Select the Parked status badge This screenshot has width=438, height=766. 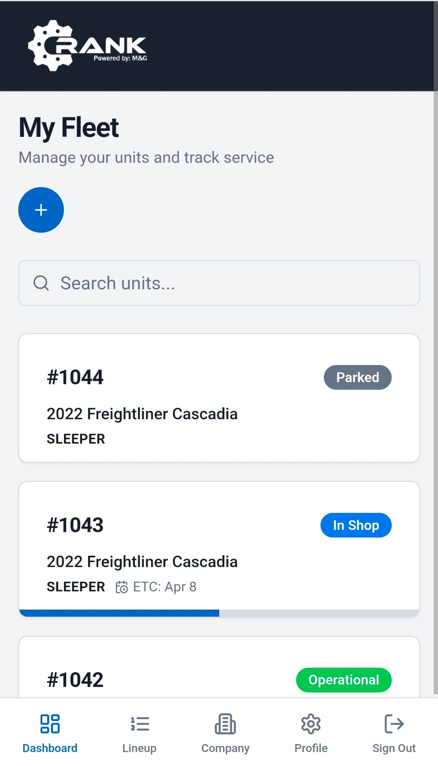point(357,377)
